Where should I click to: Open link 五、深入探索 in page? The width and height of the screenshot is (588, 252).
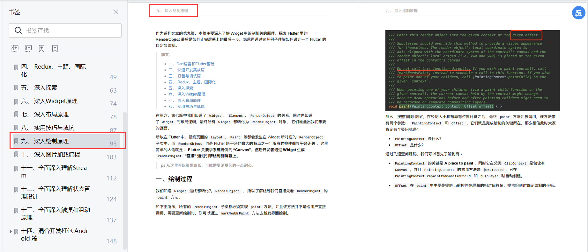tap(181, 88)
